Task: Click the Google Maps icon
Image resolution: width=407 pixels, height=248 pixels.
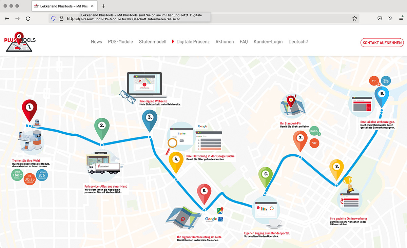Action: coord(221,210)
